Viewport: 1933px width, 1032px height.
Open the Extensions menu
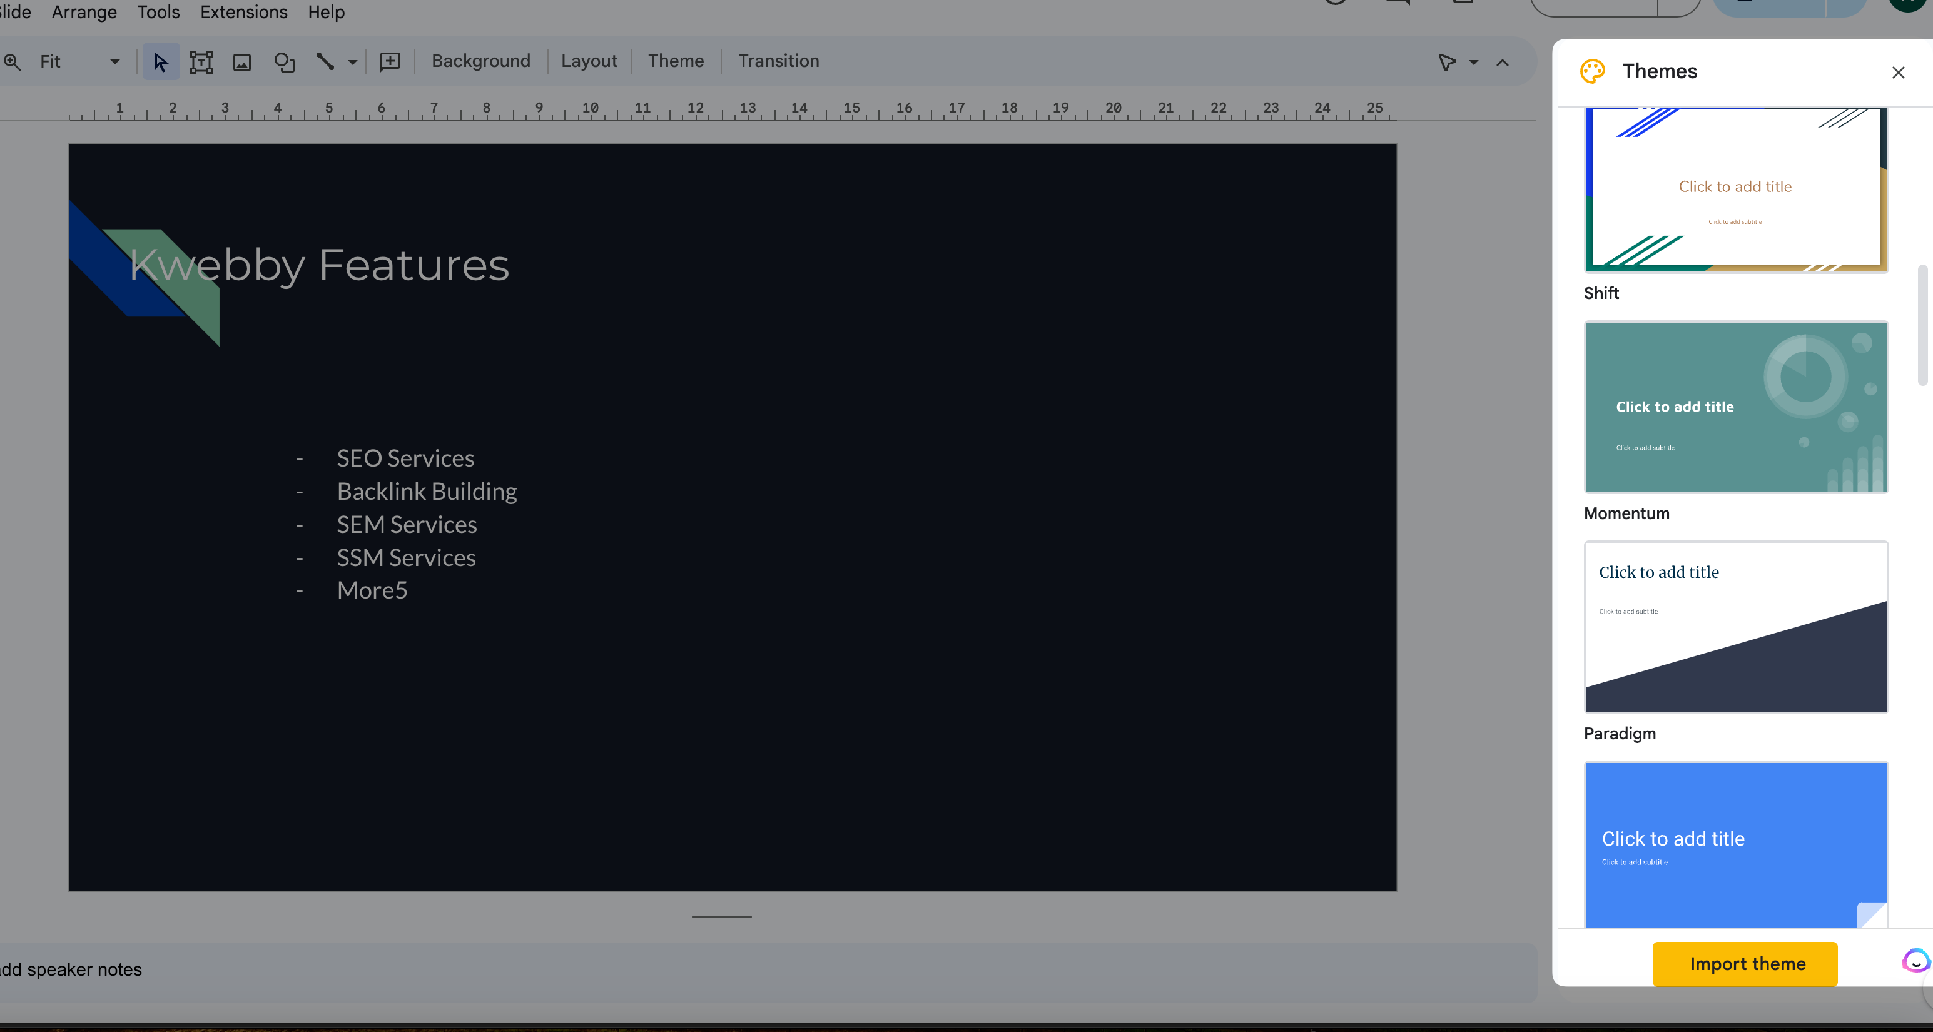[243, 11]
